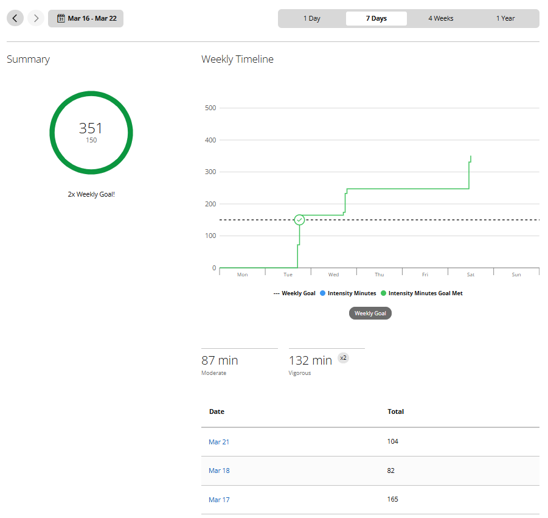The image size is (548, 518).
Task: Open the calendar date picker icon
Action: (x=60, y=18)
